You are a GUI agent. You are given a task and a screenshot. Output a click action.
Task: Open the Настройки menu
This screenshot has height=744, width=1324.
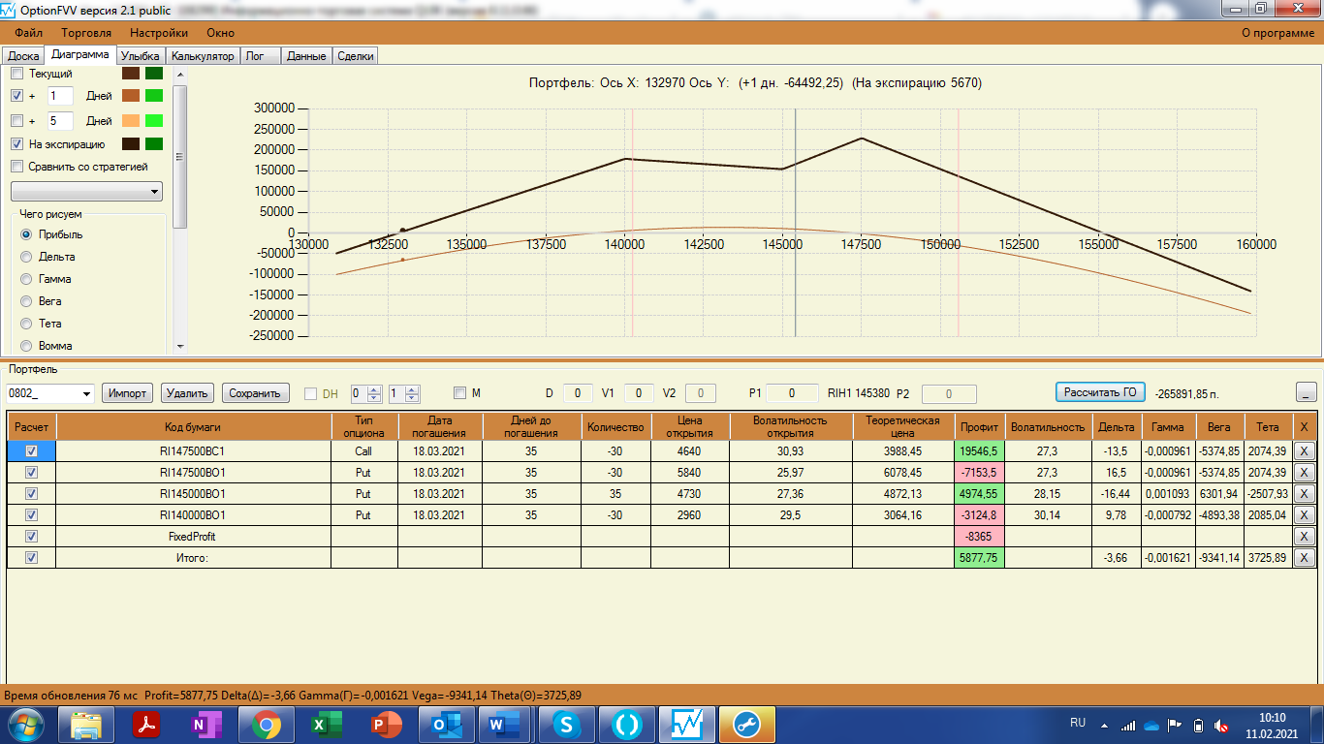coord(159,33)
